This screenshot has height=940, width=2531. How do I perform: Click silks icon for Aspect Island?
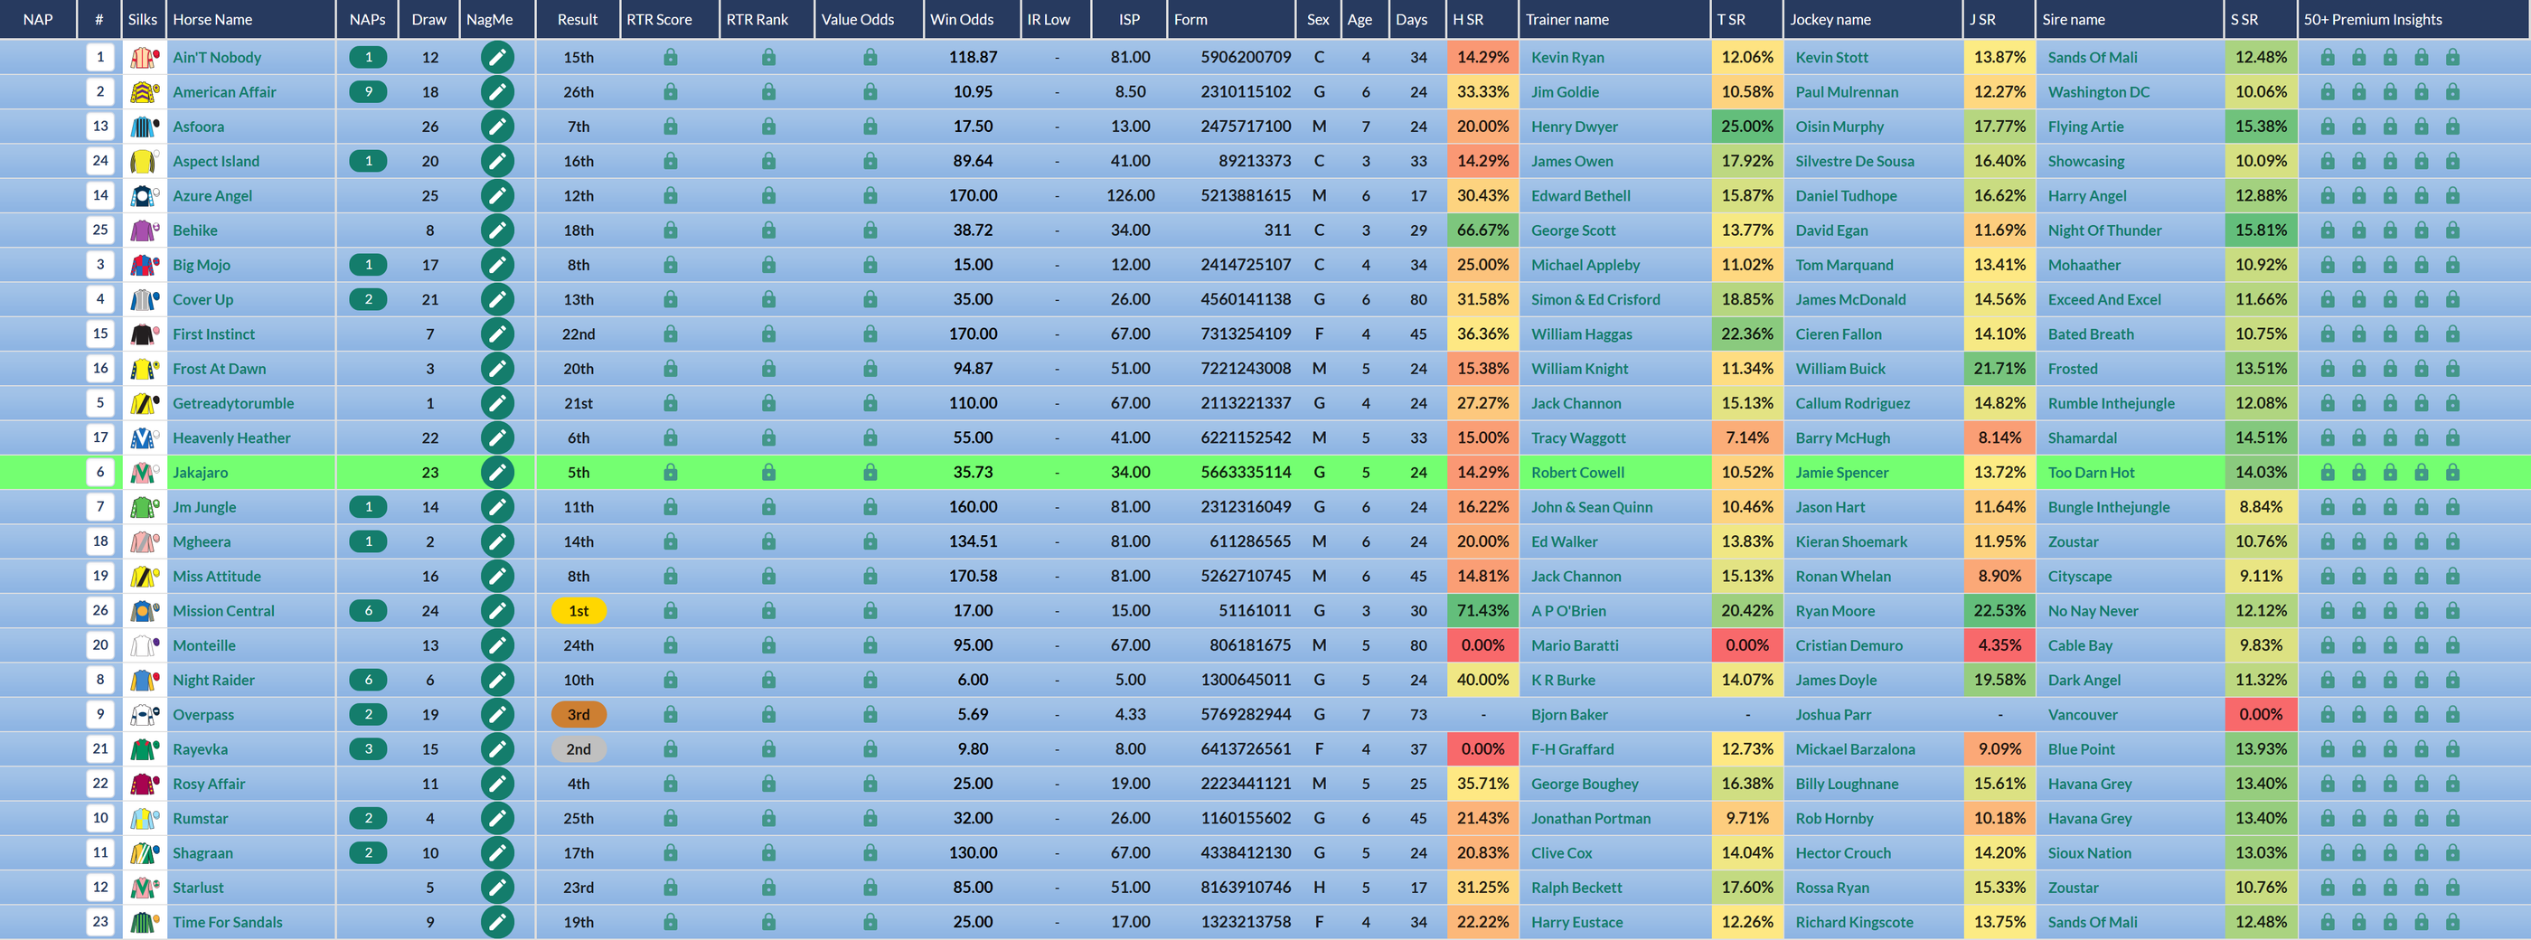tap(144, 161)
